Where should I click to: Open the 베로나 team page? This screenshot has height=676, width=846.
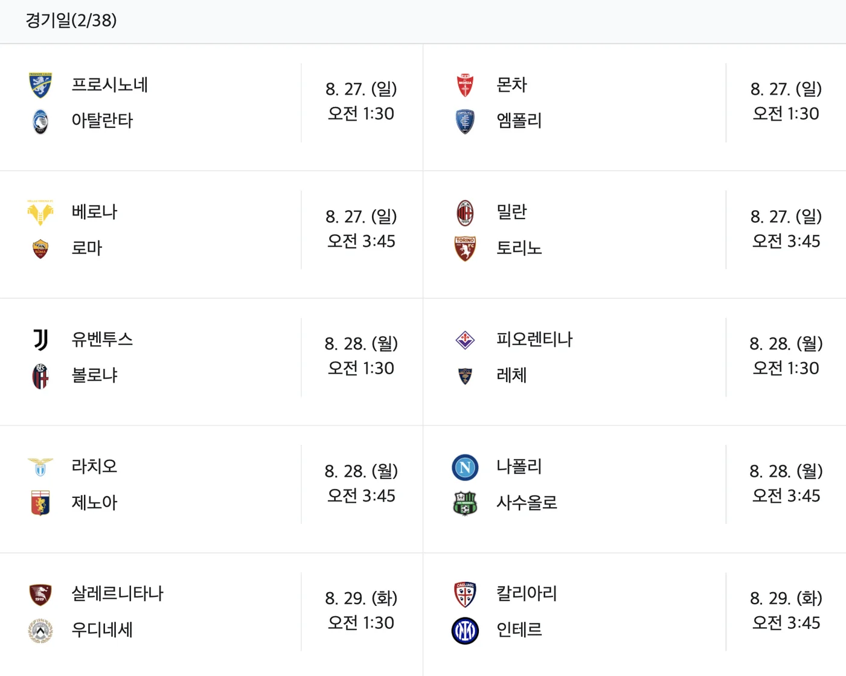(x=94, y=212)
